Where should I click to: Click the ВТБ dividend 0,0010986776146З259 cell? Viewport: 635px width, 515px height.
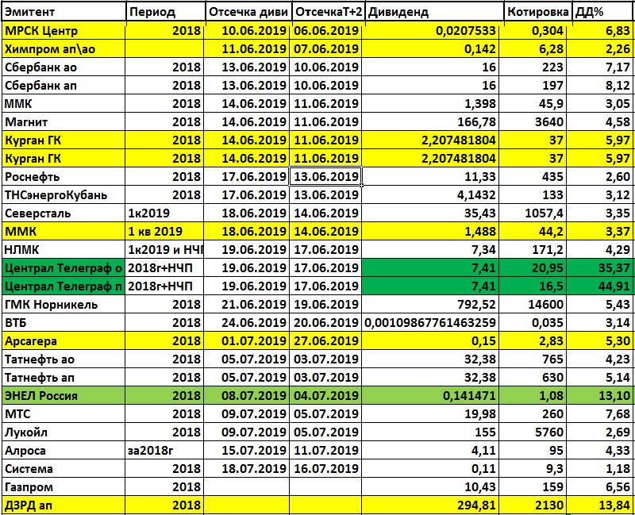click(x=430, y=323)
